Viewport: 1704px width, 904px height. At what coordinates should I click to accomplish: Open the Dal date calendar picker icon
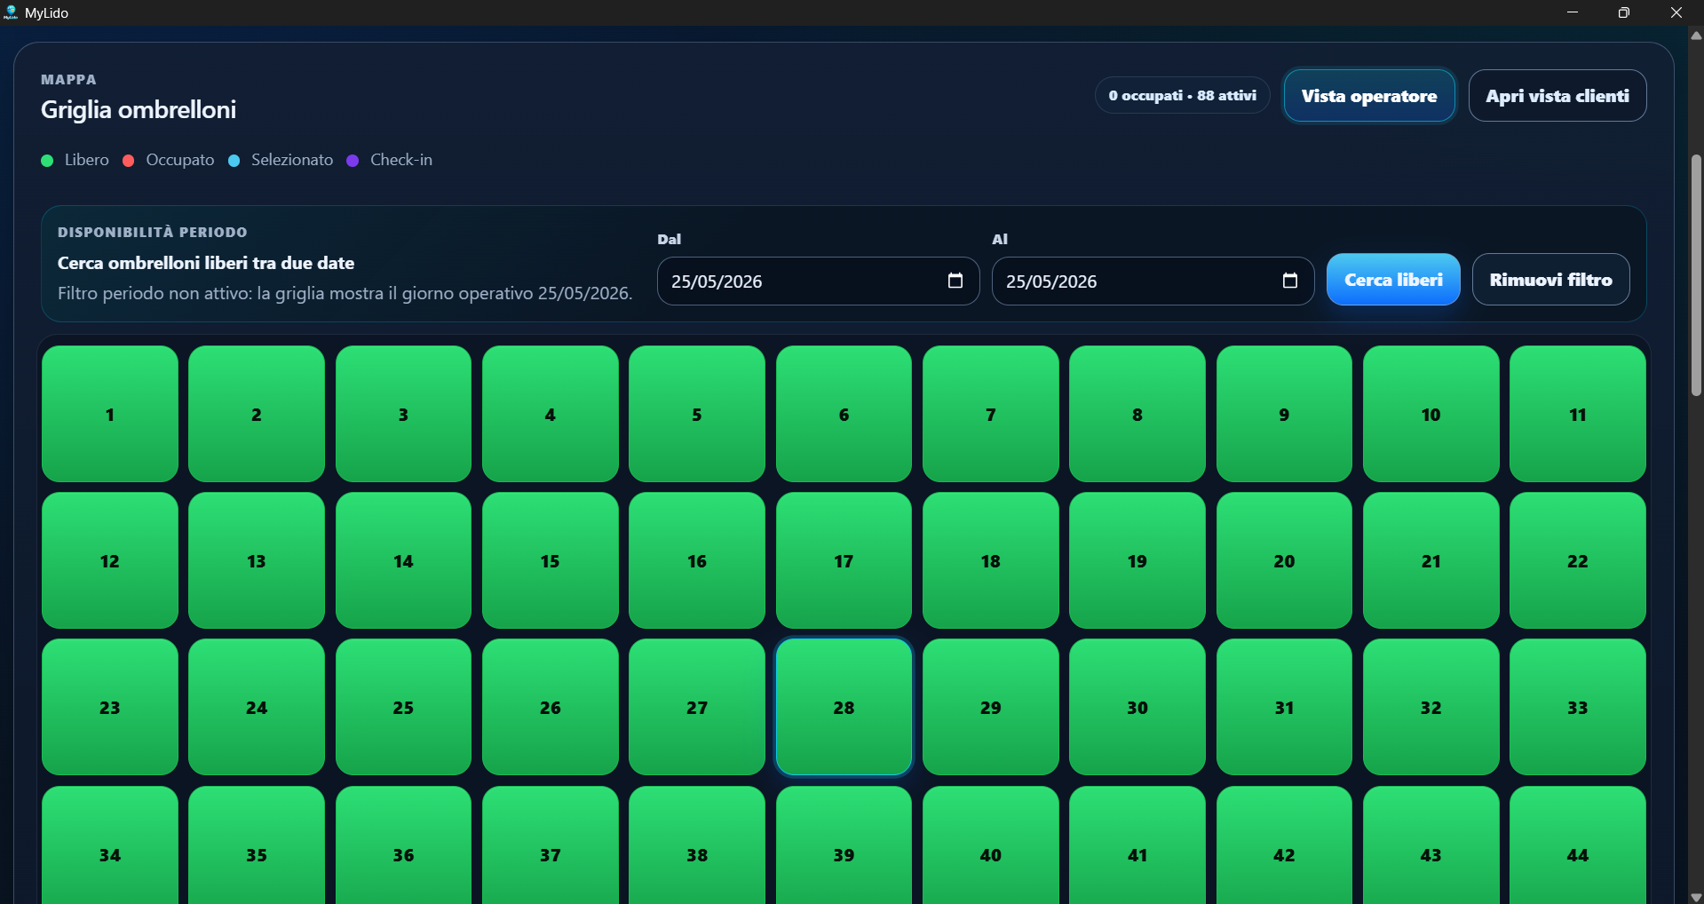tap(955, 281)
